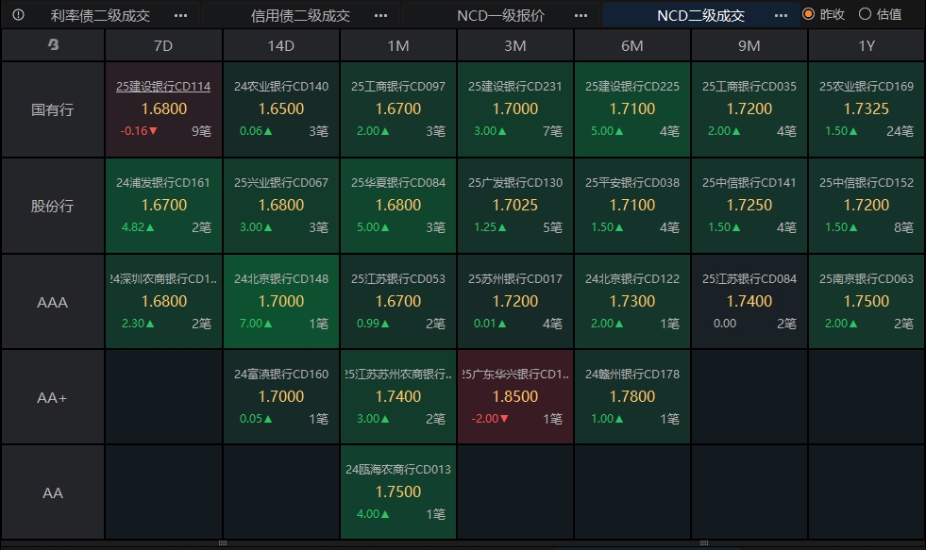Click the 25广发银行CD130 cell

[x=515, y=206]
